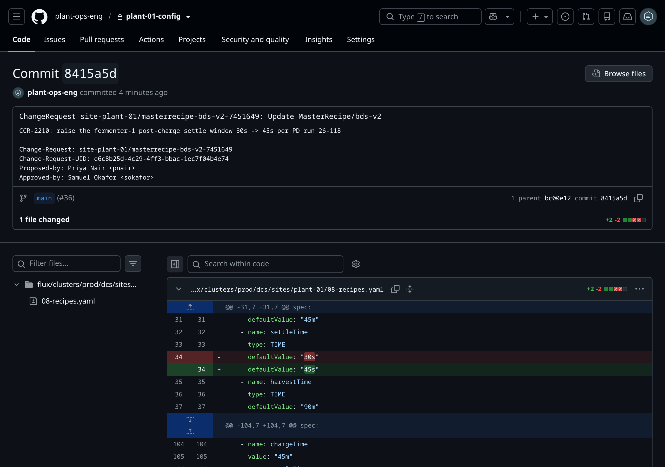Toggle the file tree side panel
Viewport: 665px width, 467px height.
point(175,264)
